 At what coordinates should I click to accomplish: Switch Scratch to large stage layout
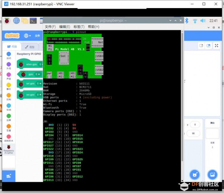click(x=208, y=46)
